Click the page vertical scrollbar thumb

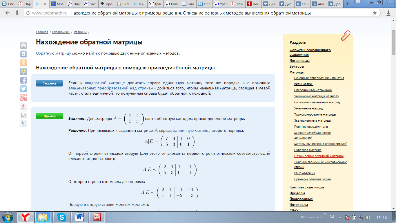393,43
